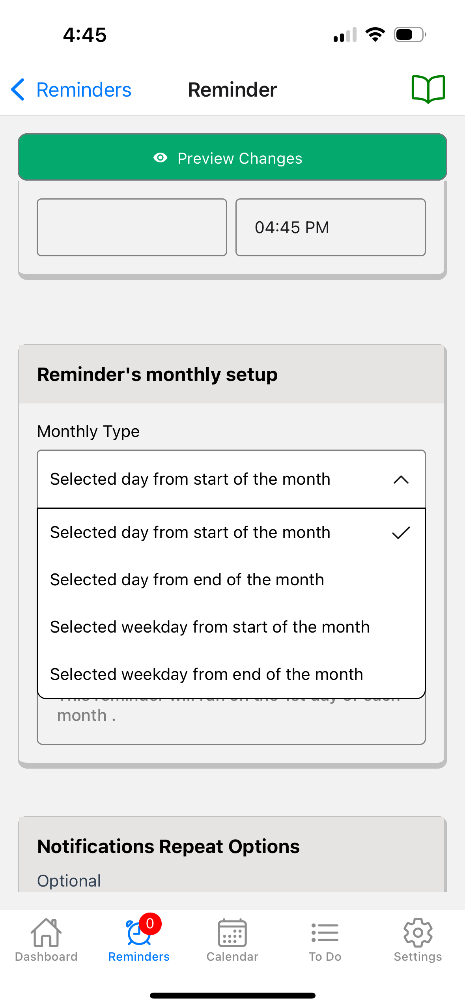This screenshot has height=1008, width=465.
Task: Open the Calendar tab icon
Action: (232, 933)
